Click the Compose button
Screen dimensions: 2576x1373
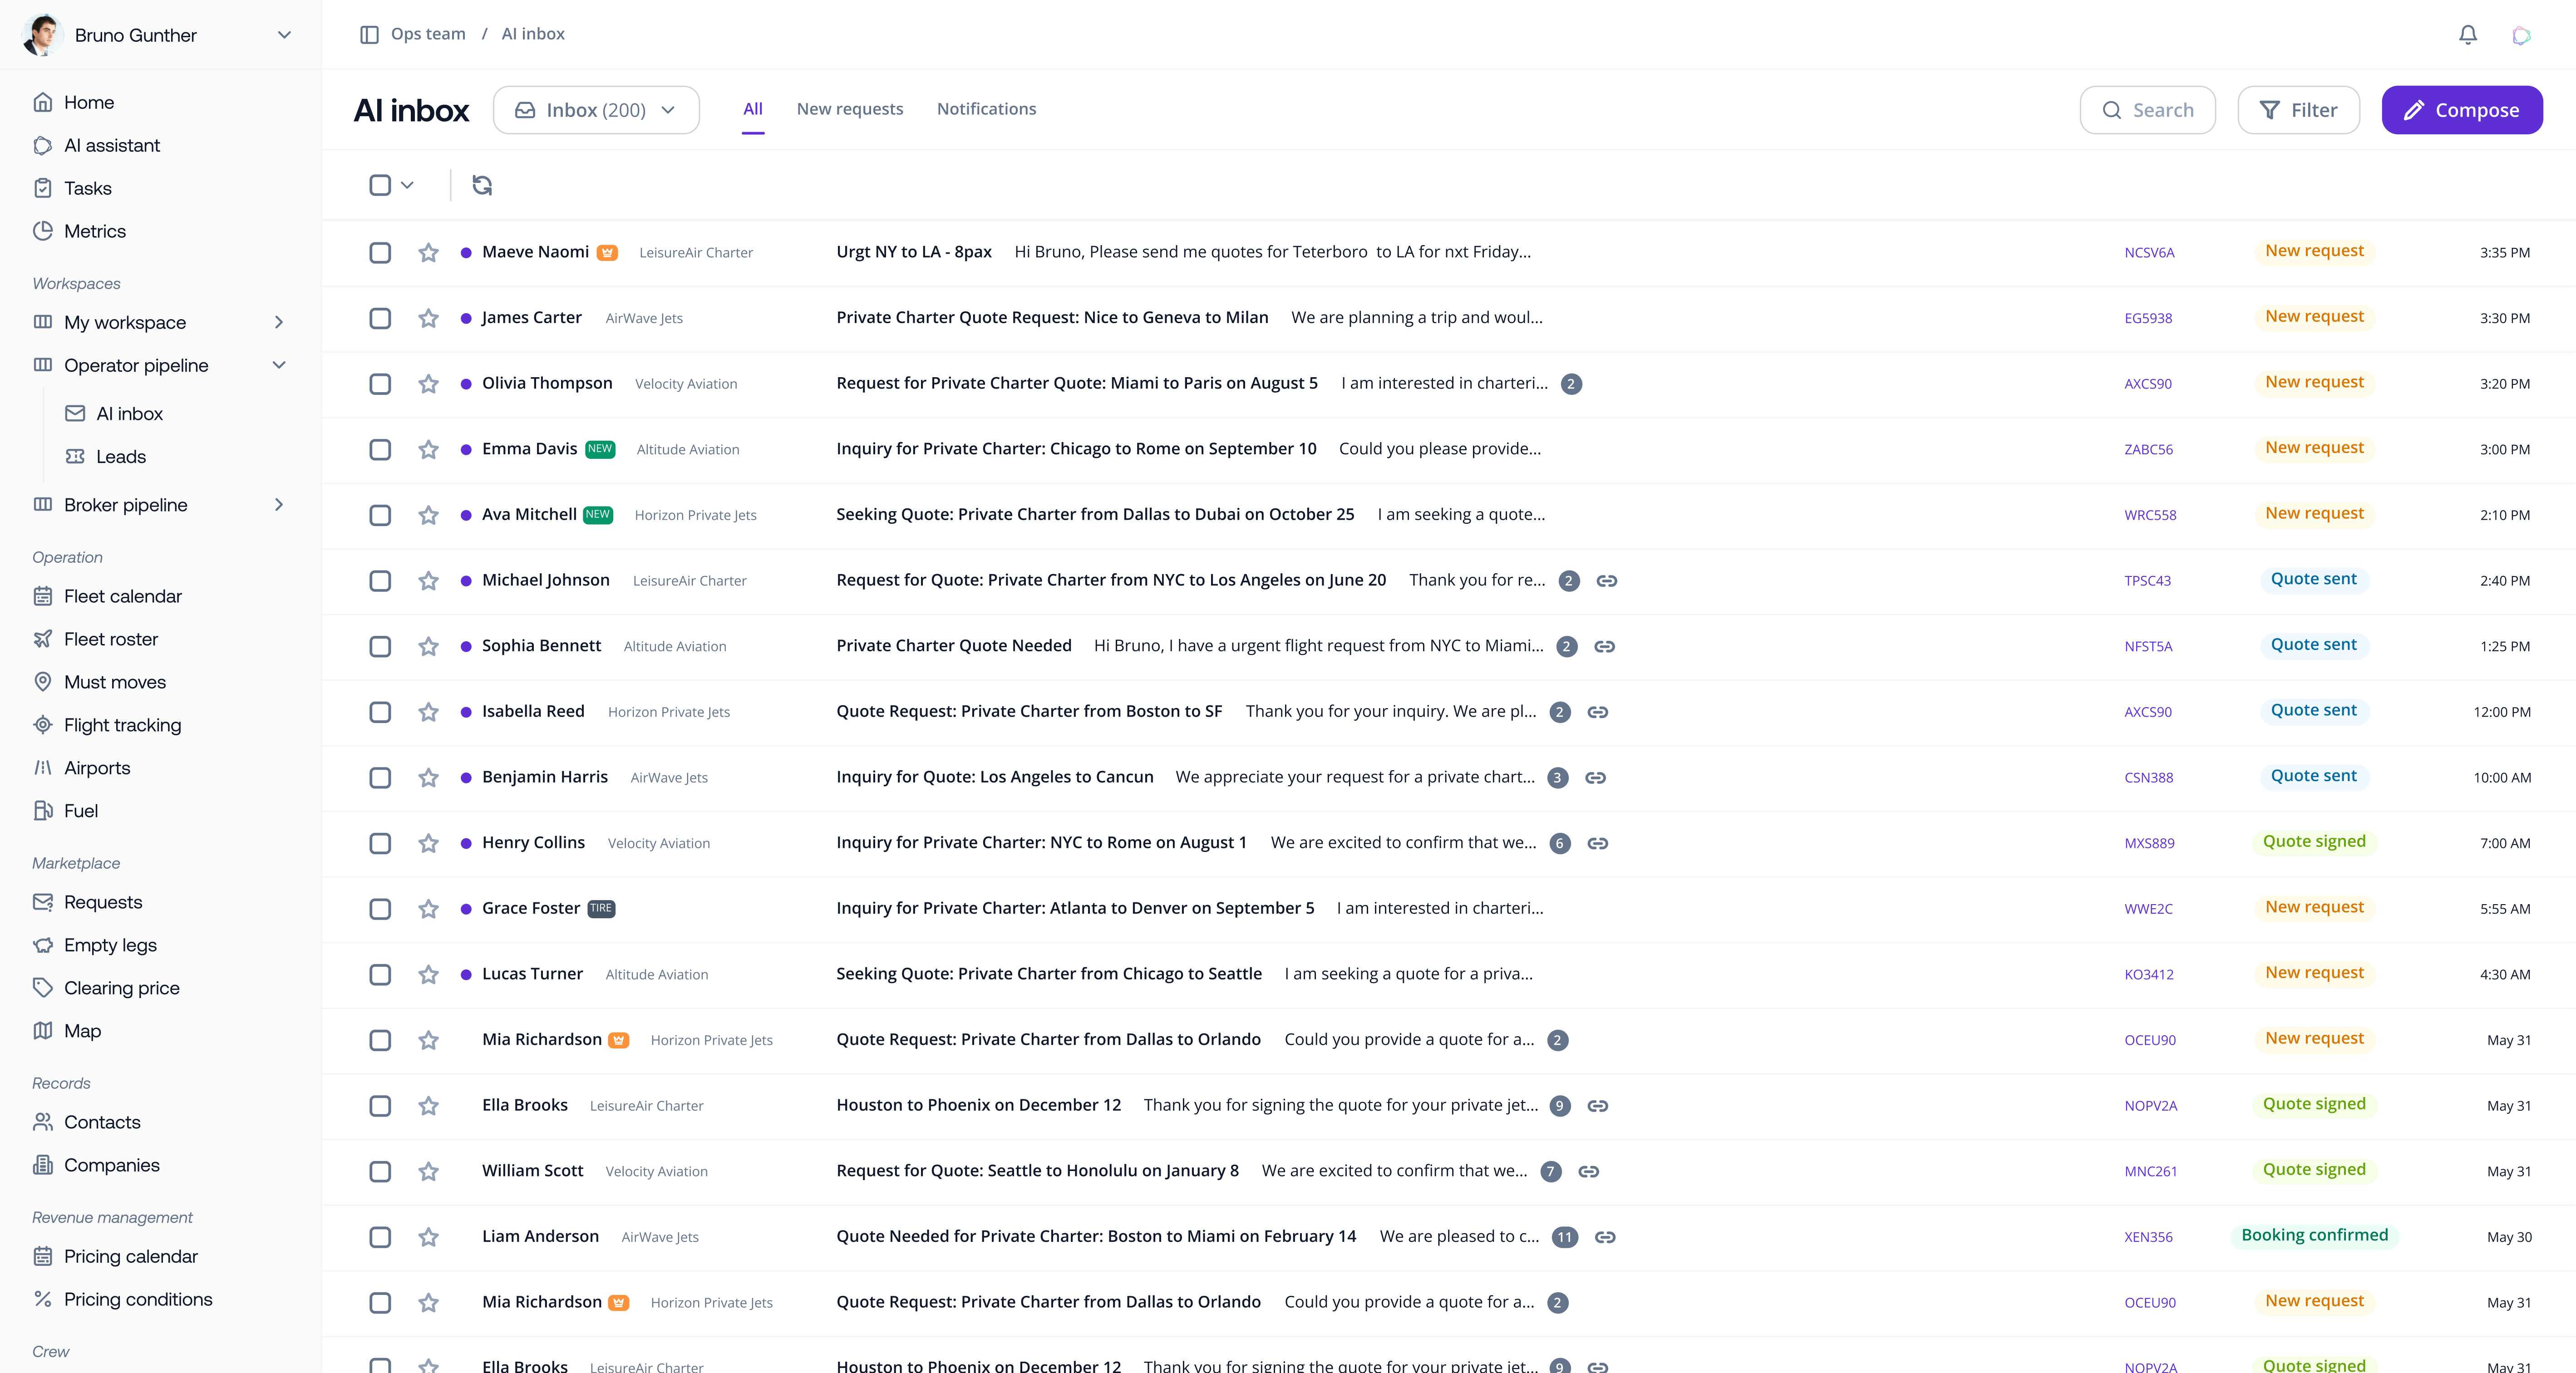tap(2462, 110)
